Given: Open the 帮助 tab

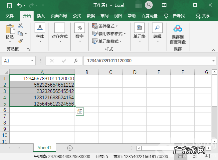Looking at the screenshot, I should 132,16.
